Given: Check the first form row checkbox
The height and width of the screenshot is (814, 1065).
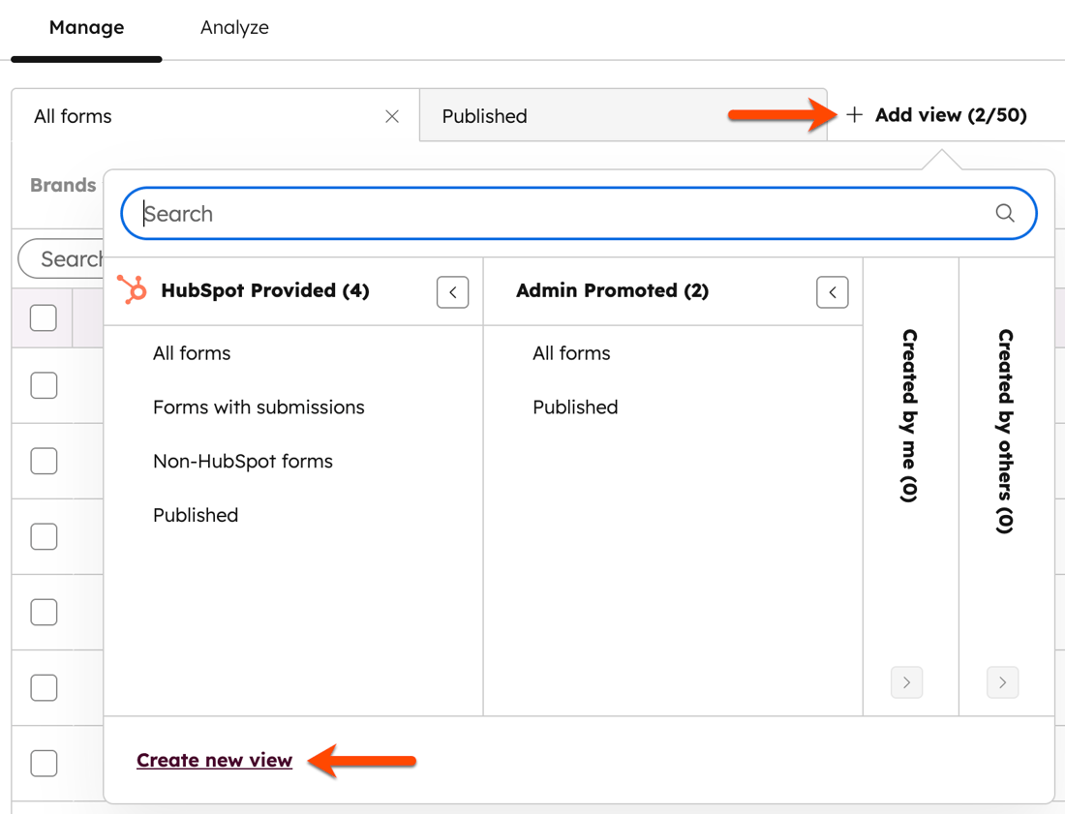Looking at the screenshot, I should coord(43,384).
